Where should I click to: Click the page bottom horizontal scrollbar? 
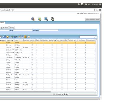(49, 99)
